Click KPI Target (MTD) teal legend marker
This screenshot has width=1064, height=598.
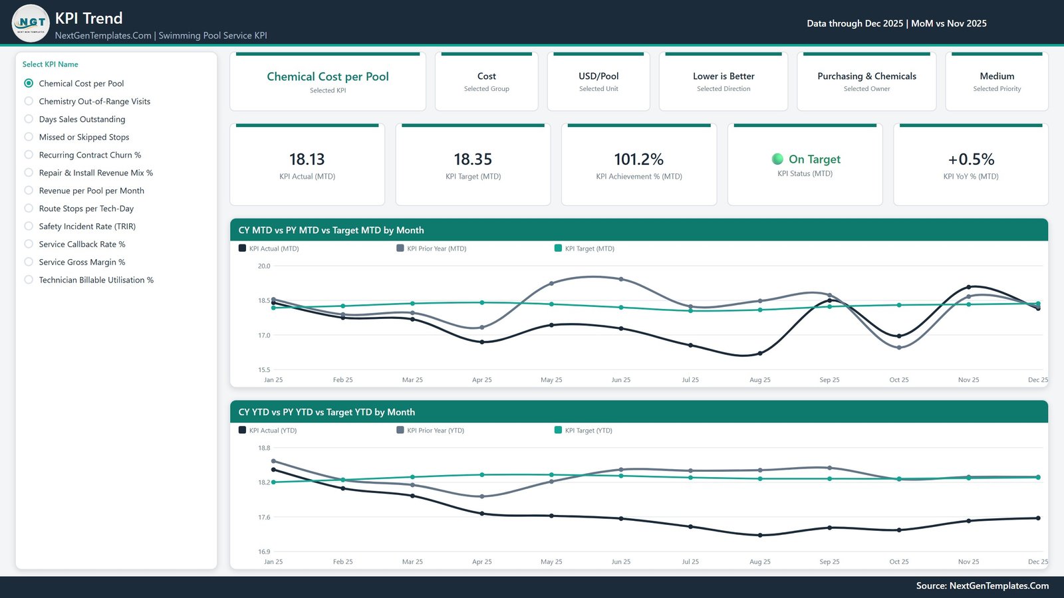click(x=558, y=248)
